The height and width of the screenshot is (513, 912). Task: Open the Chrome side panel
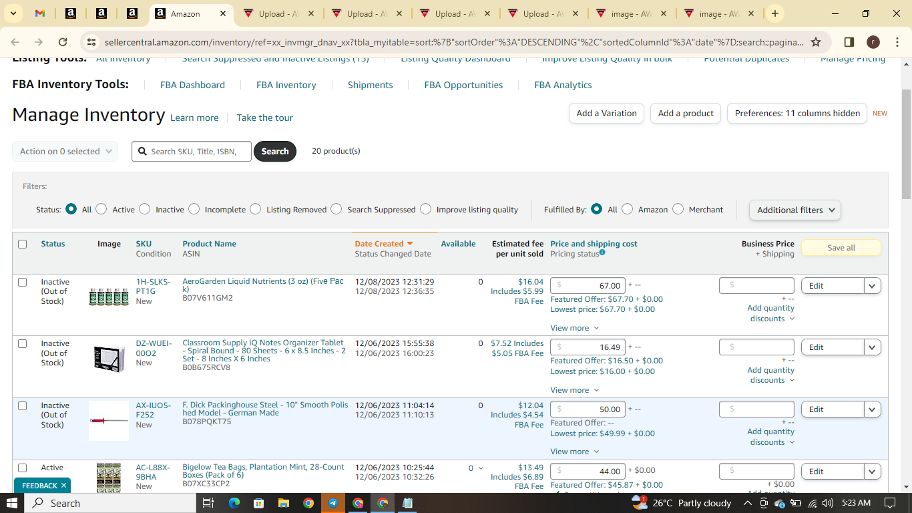coord(849,42)
